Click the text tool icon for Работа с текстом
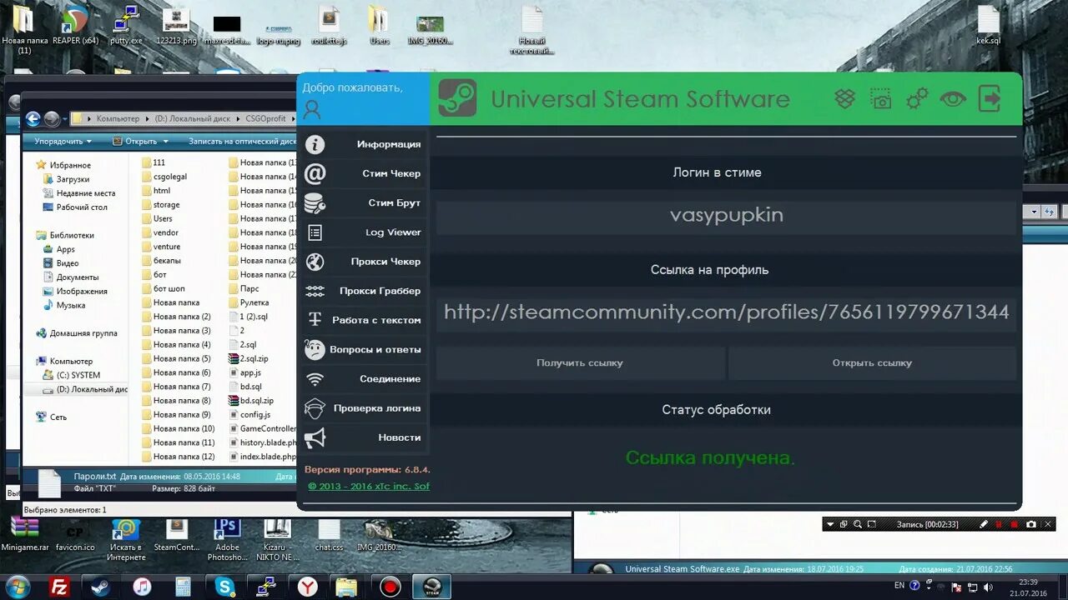Viewport: 1068px width, 600px height. tap(315, 320)
